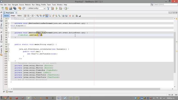This screenshot has height=100, width=178.
Task: Collapse the main method fold at line 97
Action: pyautogui.click(x=9, y=44)
